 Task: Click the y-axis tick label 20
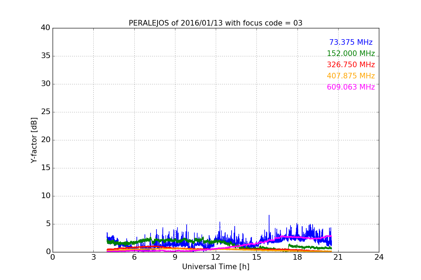[x=46, y=140]
